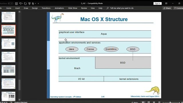183x103 pixels.
Task: Open Customize Quick Access Toolbar dropdown
Action: [38, 3]
